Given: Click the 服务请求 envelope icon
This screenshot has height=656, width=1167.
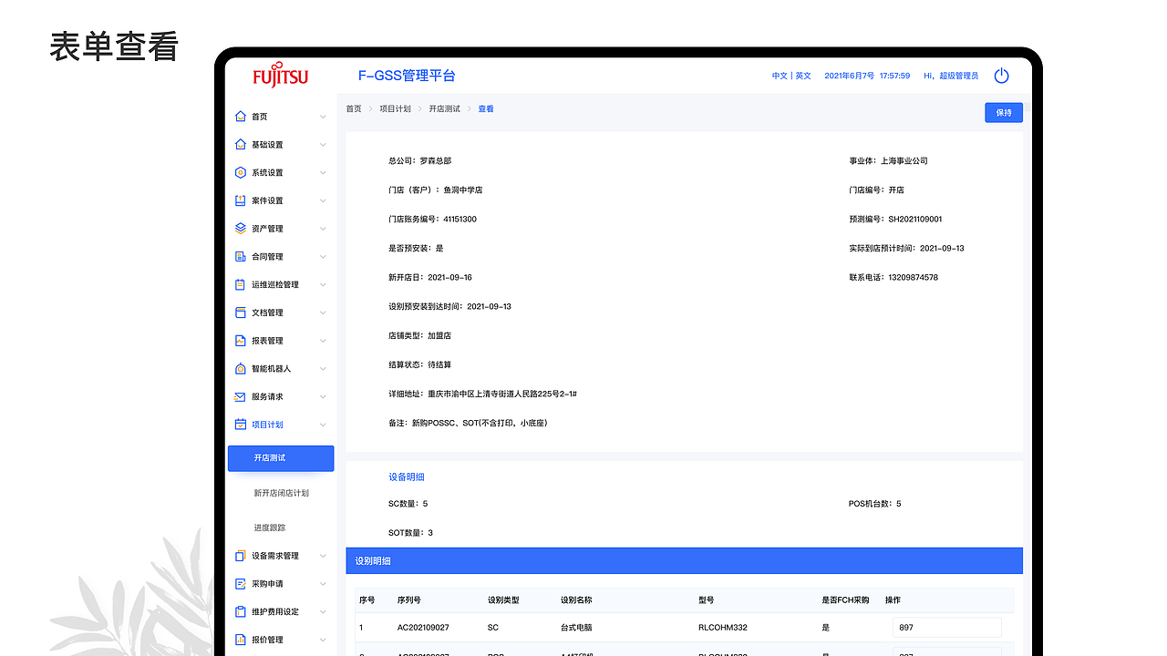Looking at the screenshot, I should pyautogui.click(x=239, y=396).
